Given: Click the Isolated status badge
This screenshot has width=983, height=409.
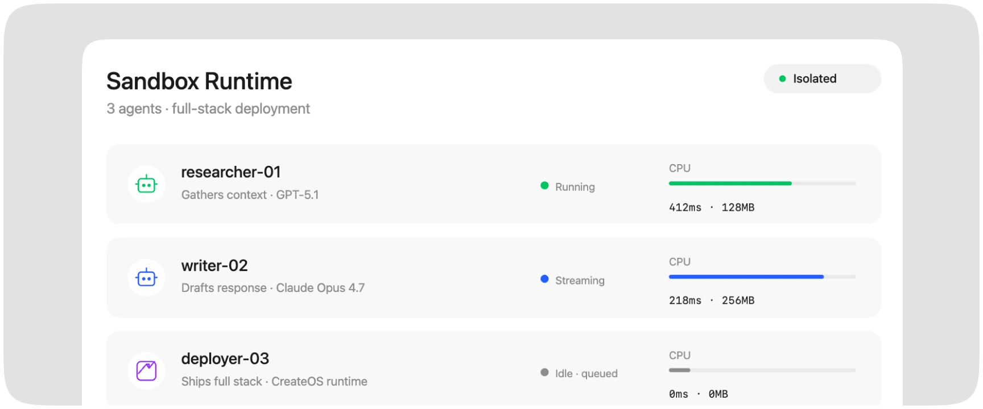Looking at the screenshot, I should point(822,78).
